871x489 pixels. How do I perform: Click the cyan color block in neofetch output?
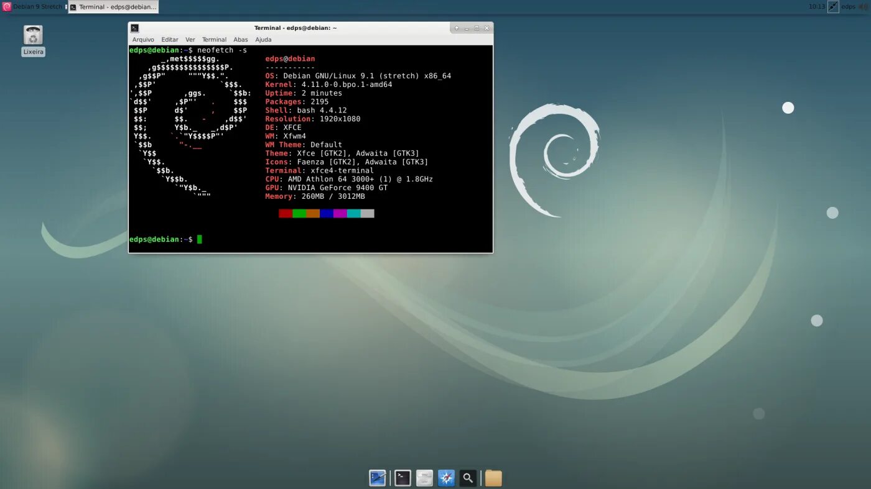coord(354,213)
